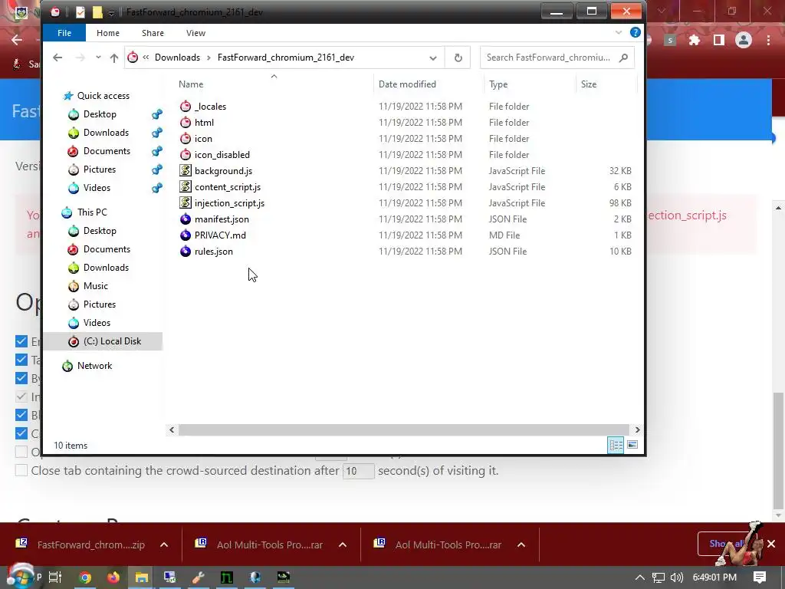Open Firefox from the taskbar
Image resolution: width=785 pixels, height=589 pixels.
click(x=113, y=577)
